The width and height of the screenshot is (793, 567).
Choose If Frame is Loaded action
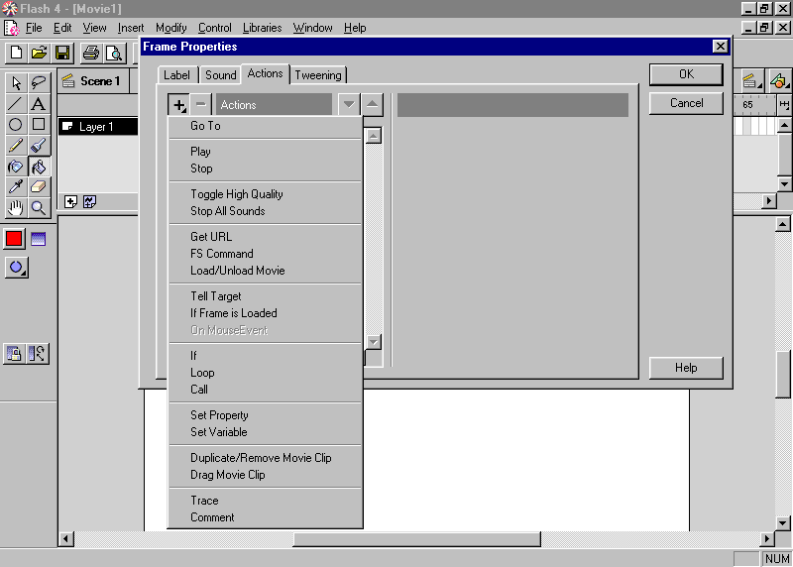pos(265,313)
